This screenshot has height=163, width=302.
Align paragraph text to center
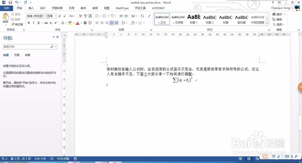[102, 23]
